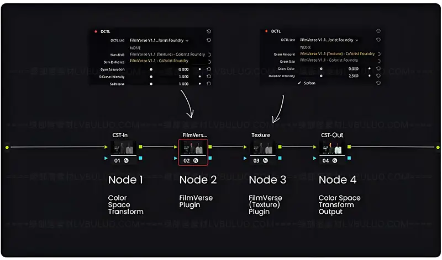The width and height of the screenshot is (442, 260).
Task: Click the S-Curve Intensity 1.000 value field
Action: tap(184, 77)
